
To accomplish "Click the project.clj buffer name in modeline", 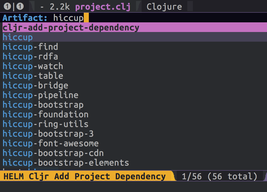I will [x=103, y=7].
